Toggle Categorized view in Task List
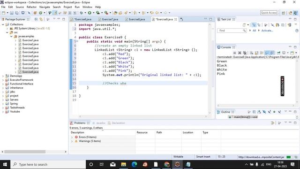 [x=254, y=25]
